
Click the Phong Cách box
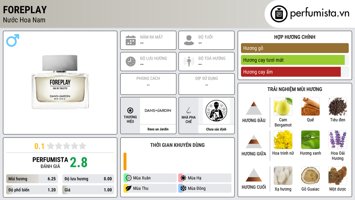point(148,84)
